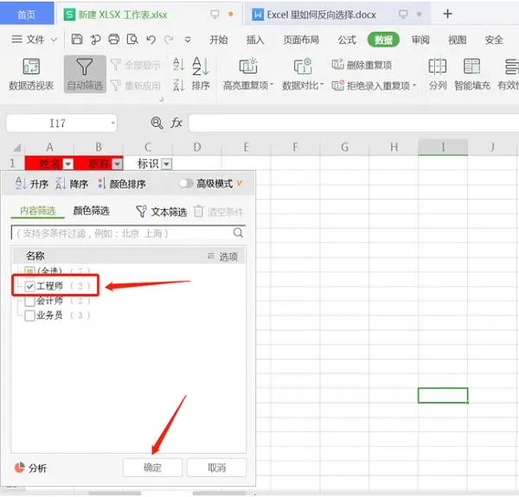Screen dimensions: 519x497
Task: Open the Insert (插入) ribbon tab
Action: [255, 40]
